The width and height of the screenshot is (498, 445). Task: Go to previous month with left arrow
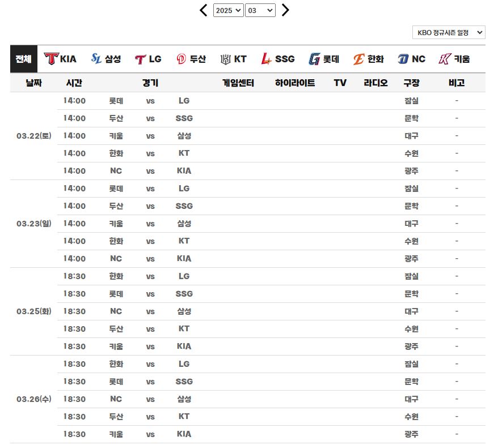pyautogui.click(x=204, y=10)
